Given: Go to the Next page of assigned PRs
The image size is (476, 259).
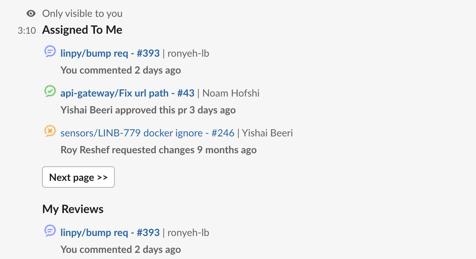Looking at the screenshot, I should (x=78, y=177).
